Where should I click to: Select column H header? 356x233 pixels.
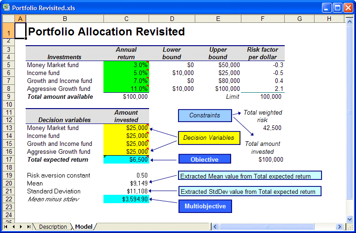pos(329,19)
